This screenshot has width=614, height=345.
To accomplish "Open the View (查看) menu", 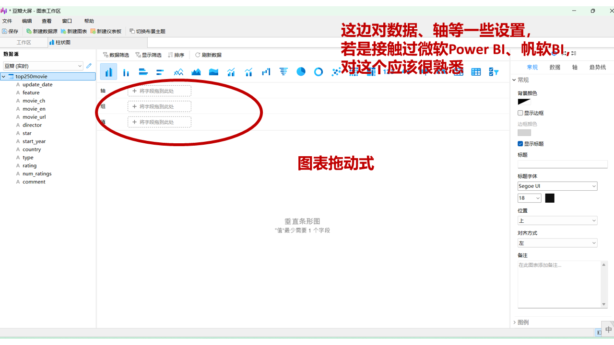I will pos(47,21).
